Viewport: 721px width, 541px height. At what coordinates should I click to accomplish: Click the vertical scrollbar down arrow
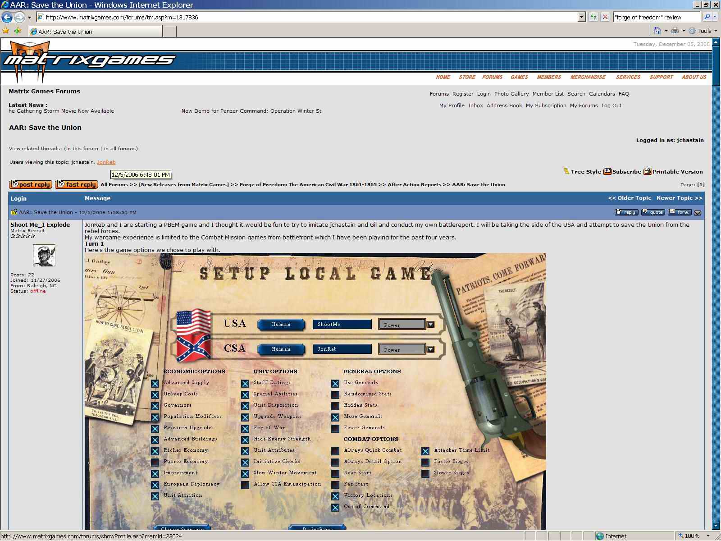pos(716,526)
